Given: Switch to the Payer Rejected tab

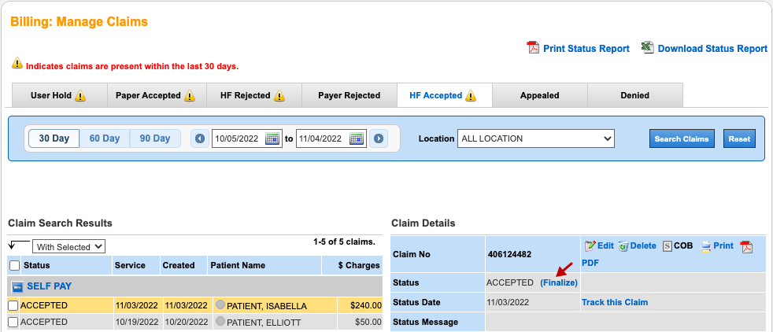Looking at the screenshot, I should 349,95.
